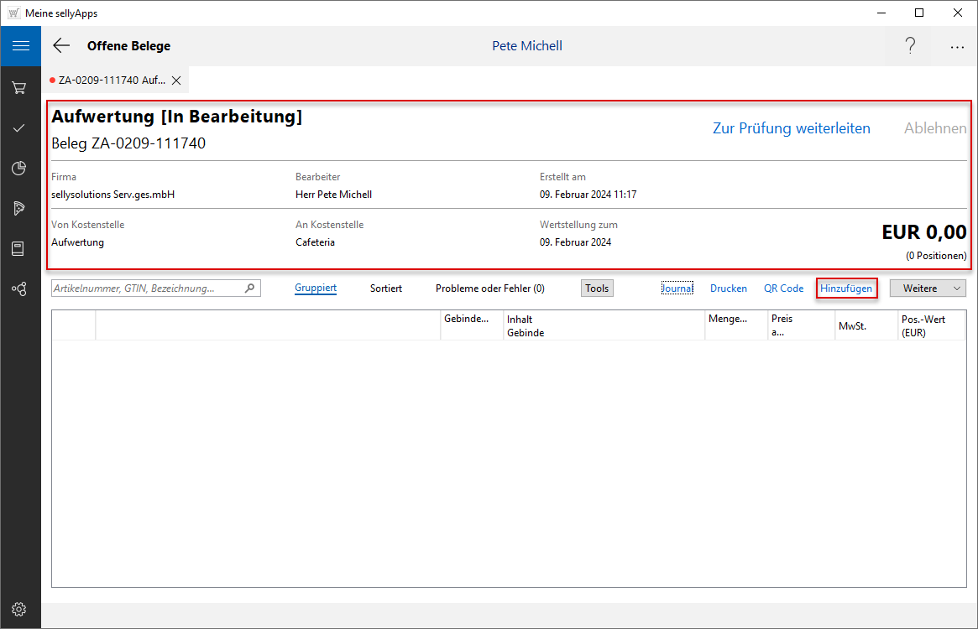Close the ZA-0209-111740 document tab
The height and width of the screenshot is (629, 978).
click(x=176, y=81)
